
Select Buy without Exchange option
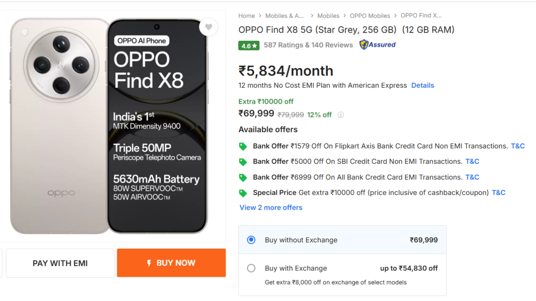251,240
